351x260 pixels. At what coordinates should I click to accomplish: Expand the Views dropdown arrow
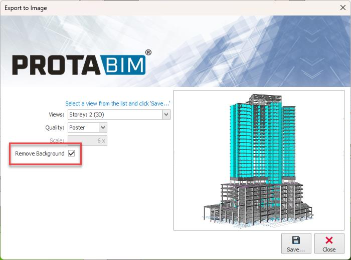[166, 114]
